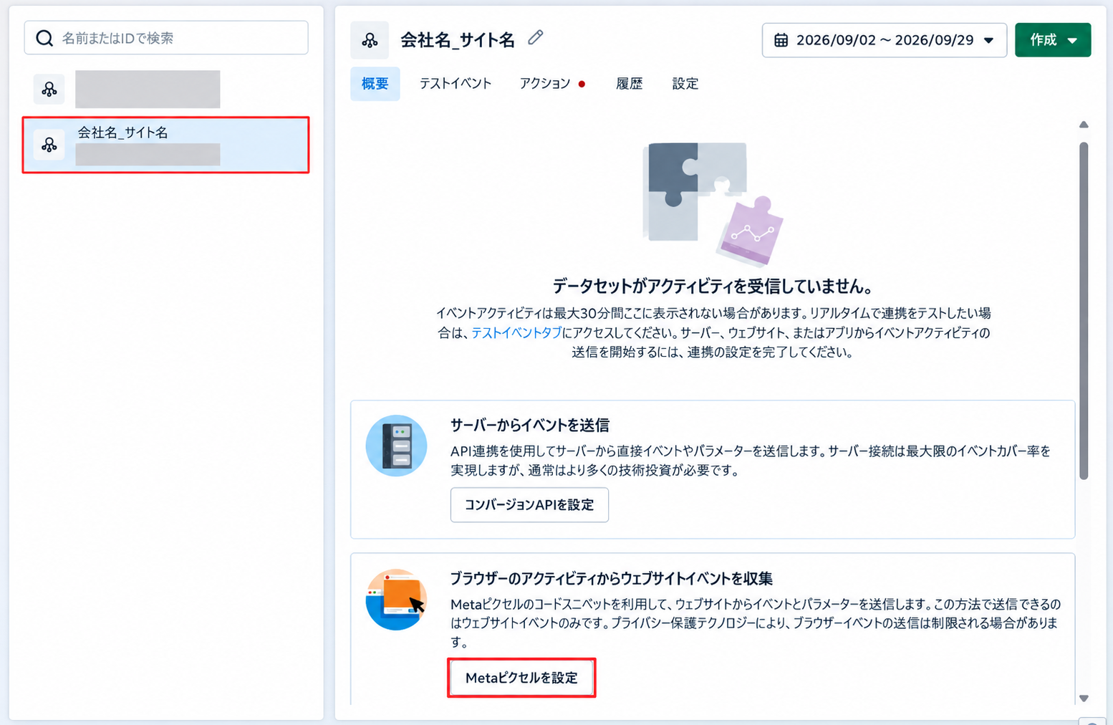Edit dataset name with pencil icon
Image resolution: width=1113 pixels, height=725 pixels.
[535, 37]
